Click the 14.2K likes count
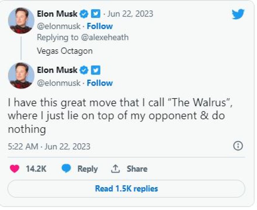Screen dimensions: 257x210 point(36,169)
